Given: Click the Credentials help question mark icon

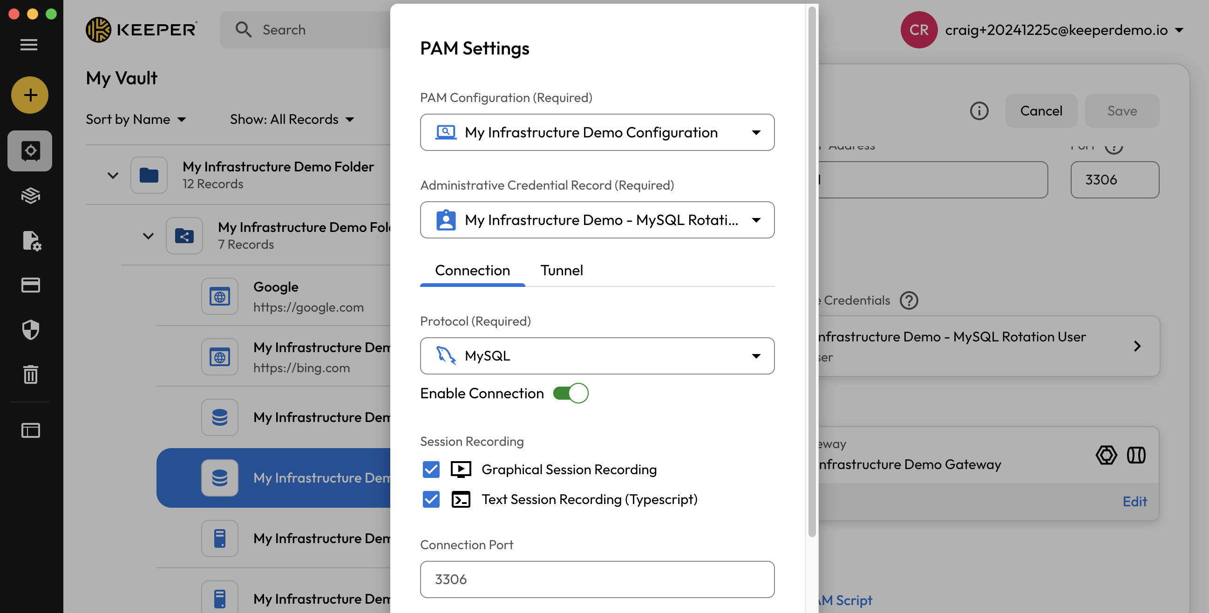Looking at the screenshot, I should [909, 300].
